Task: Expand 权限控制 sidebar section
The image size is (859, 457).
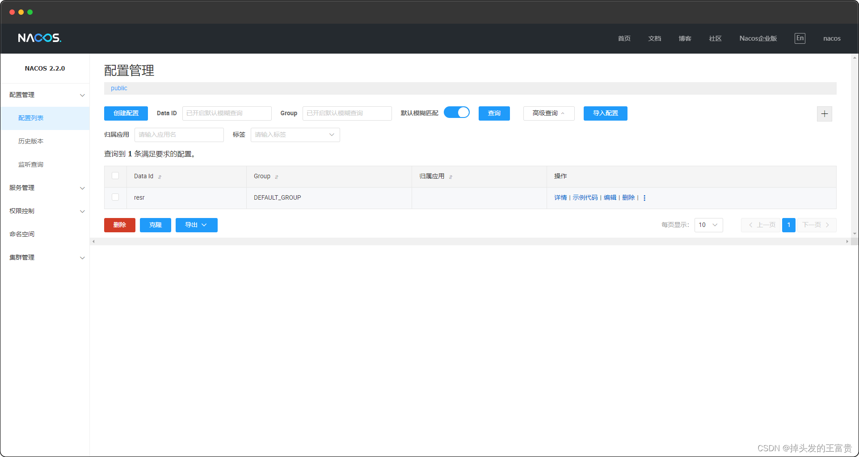Action: [45, 211]
